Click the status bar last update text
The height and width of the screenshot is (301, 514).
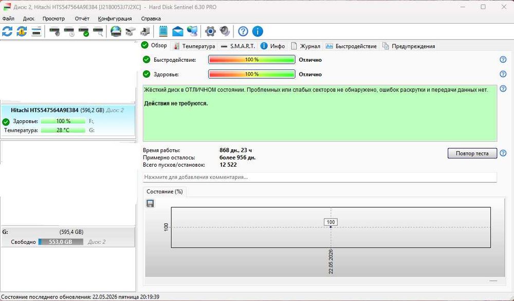80,297
